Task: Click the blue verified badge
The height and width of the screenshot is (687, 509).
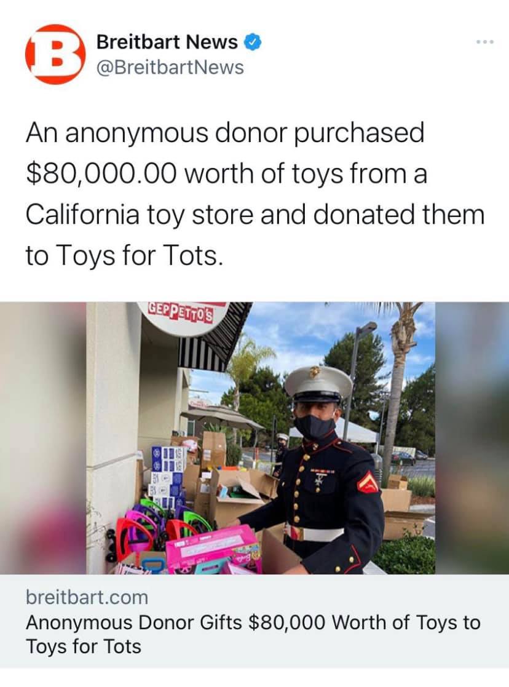Action: pos(253,42)
